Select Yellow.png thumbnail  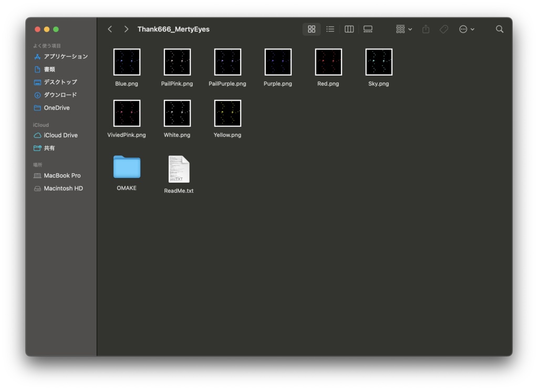[227, 113]
